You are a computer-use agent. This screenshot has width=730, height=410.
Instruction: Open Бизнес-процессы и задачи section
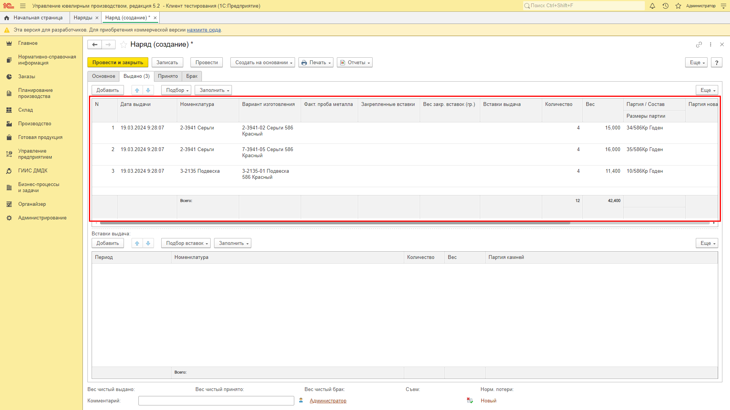coord(38,188)
